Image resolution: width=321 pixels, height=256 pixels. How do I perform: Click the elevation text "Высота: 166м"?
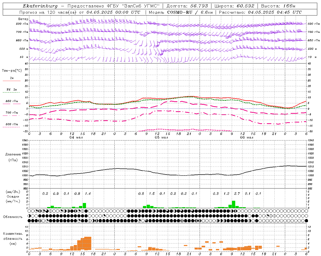278,6
